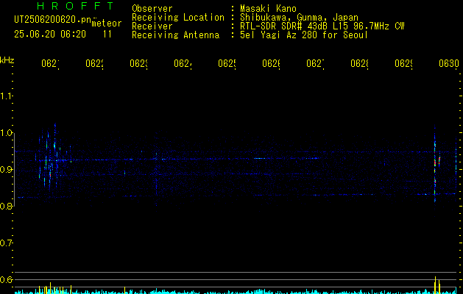Click the 0.6 frequency axis label
The height and width of the screenshot is (294, 463).
[x=6, y=279]
